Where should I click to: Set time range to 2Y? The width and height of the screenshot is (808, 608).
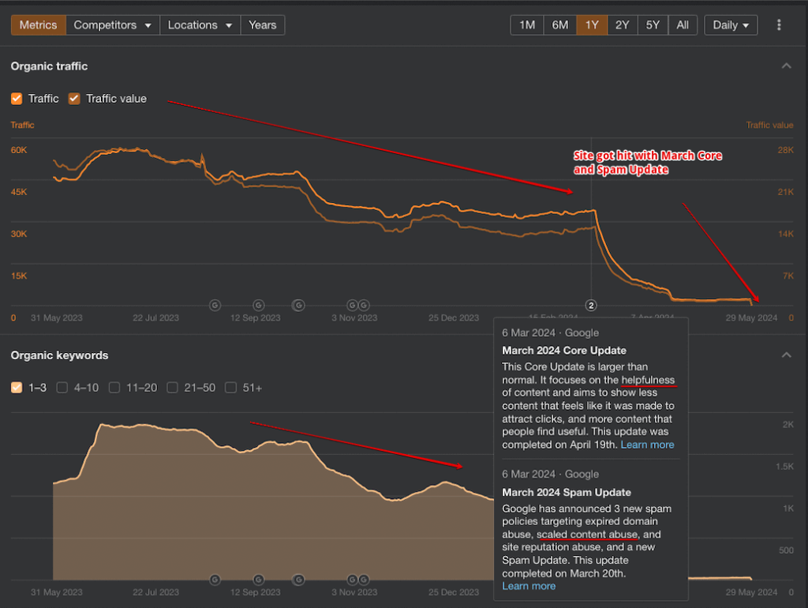click(x=622, y=24)
